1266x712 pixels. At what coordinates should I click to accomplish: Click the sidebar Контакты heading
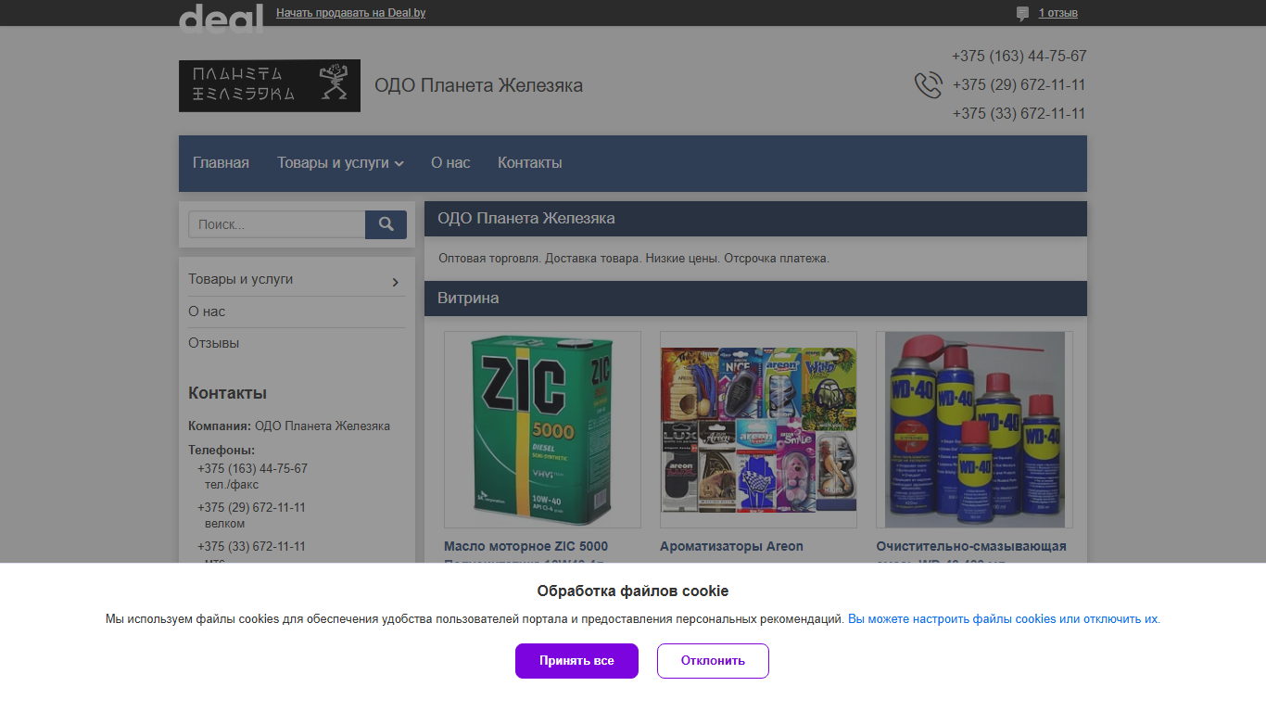click(227, 393)
